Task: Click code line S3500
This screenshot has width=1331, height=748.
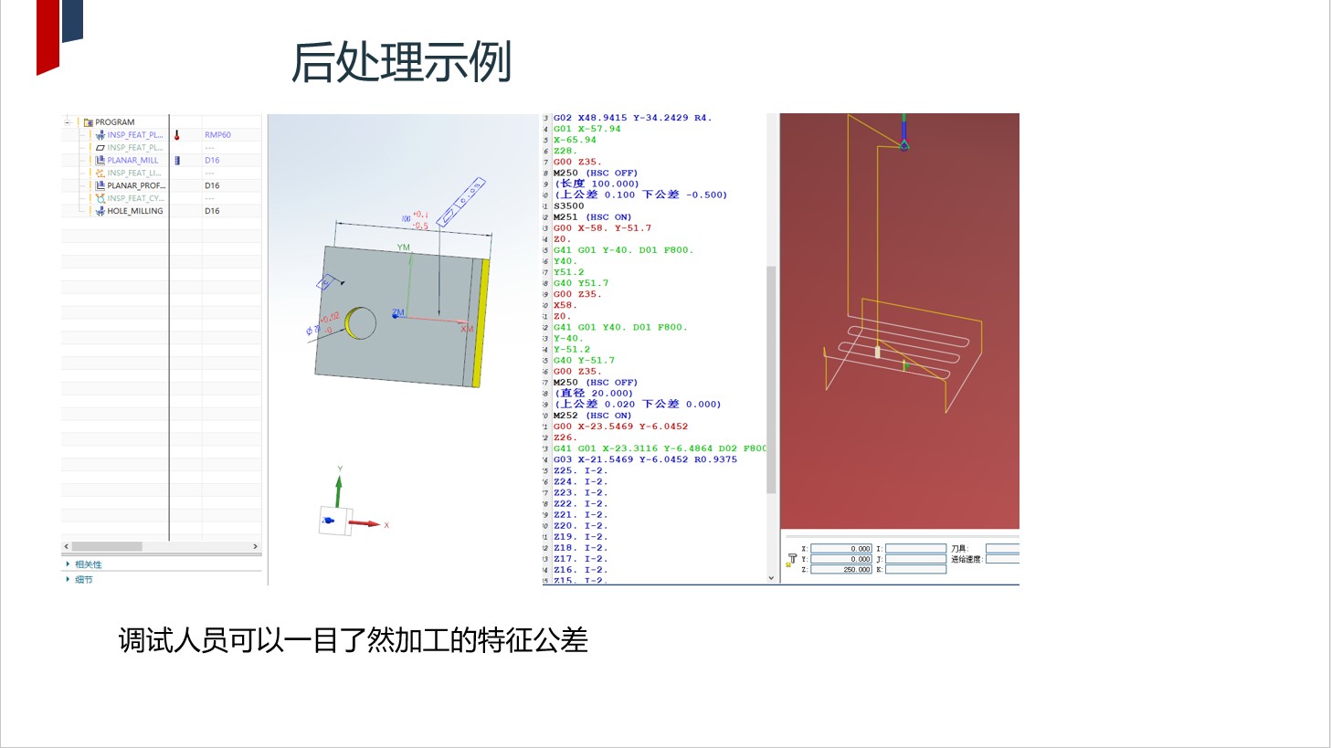Action: tap(568, 206)
